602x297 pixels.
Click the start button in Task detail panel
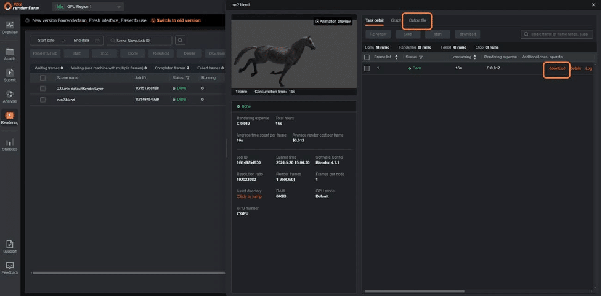coord(437,34)
